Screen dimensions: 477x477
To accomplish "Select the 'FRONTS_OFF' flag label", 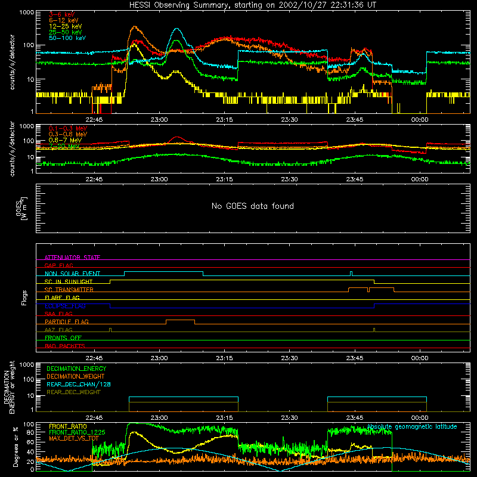I will coord(63,338).
